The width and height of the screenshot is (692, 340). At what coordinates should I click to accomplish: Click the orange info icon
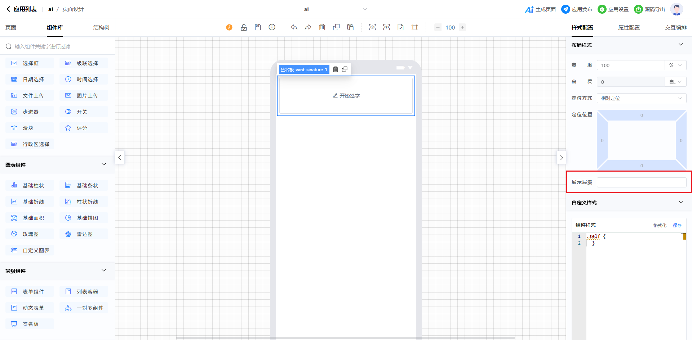[229, 27]
